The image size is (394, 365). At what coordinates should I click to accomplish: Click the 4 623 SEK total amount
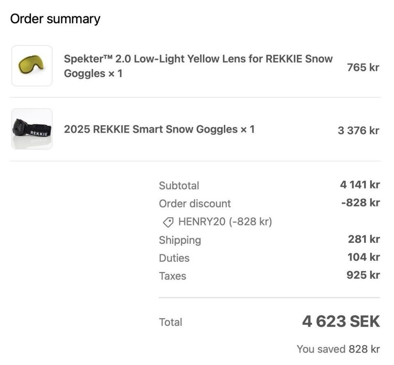click(341, 321)
